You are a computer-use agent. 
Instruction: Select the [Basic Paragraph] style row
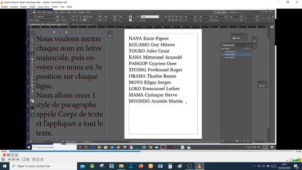click(x=236, y=51)
